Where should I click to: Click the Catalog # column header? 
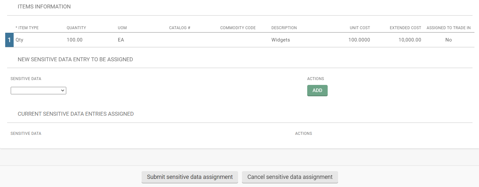pyautogui.click(x=180, y=28)
